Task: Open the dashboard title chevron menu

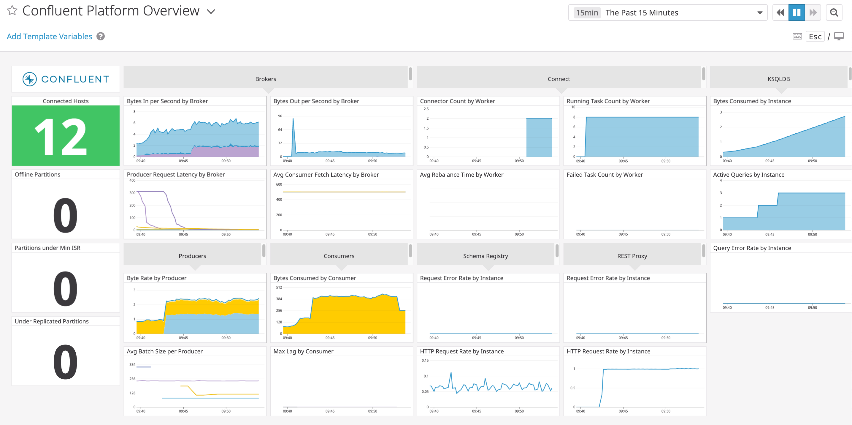Action: pyautogui.click(x=211, y=11)
